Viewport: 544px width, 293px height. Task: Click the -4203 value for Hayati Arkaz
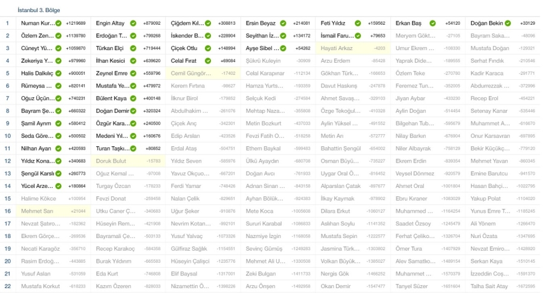pos(380,48)
